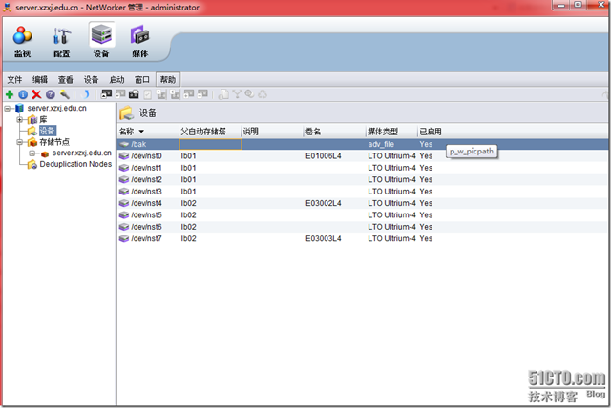Click LTO Ultrium-4 cell in /devinst3 row
Screen dimensions: 611x408
tap(391, 192)
